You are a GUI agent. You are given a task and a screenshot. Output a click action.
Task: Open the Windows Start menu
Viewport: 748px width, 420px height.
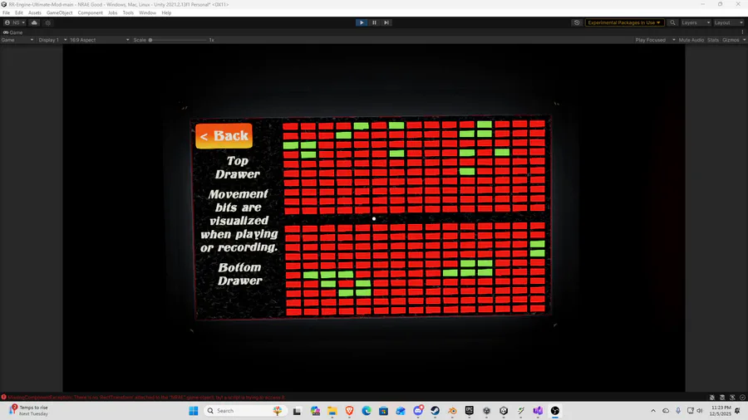coord(193,411)
